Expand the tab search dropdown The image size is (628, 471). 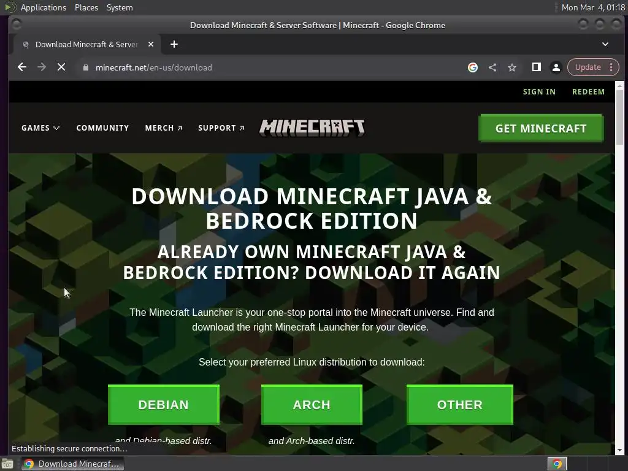(x=605, y=44)
